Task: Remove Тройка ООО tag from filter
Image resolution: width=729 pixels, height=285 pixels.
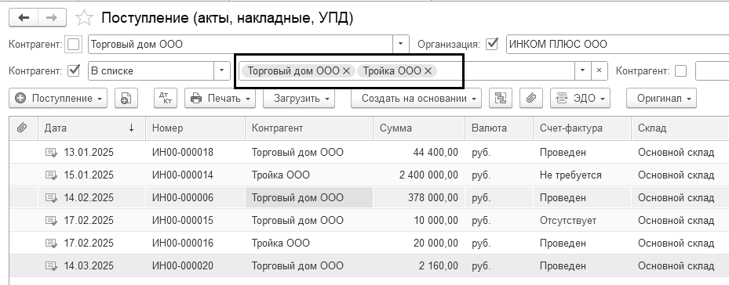Action: [x=428, y=71]
